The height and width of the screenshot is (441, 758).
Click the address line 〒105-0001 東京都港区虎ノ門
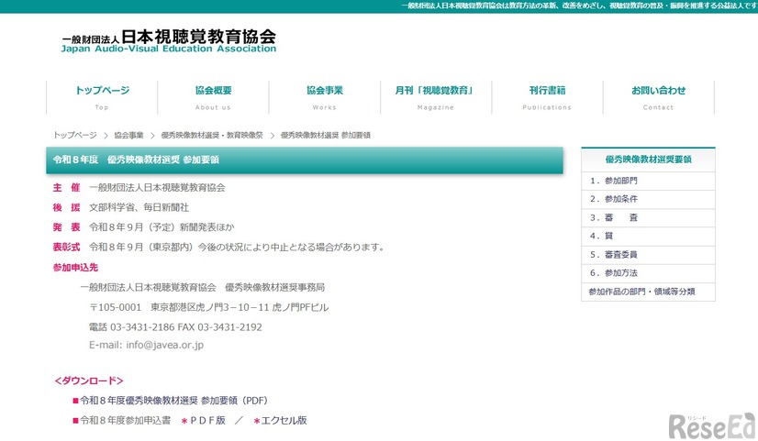coord(209,307)
